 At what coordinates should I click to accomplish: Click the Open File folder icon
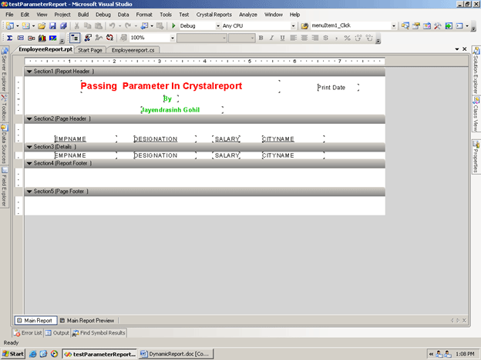click(x=42, y=26)
